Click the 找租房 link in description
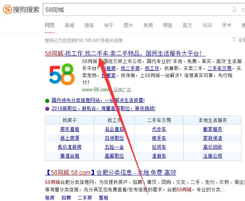 [x=109, y=68]
